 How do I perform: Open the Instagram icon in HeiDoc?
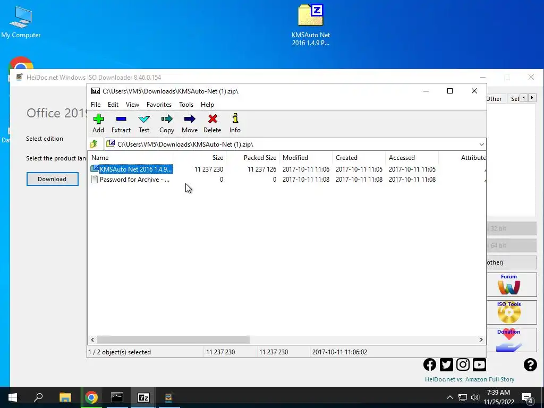463,364
